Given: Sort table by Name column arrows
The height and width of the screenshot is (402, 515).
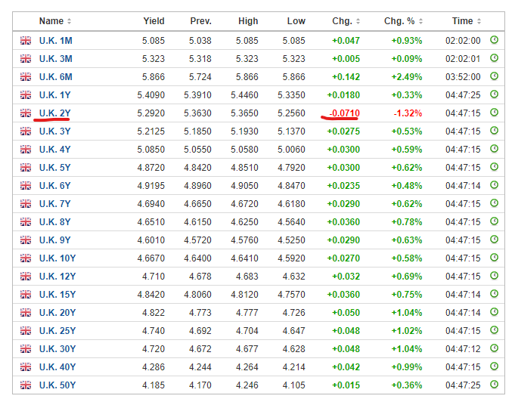Looking at the screenshot, I should coord(69,21).
